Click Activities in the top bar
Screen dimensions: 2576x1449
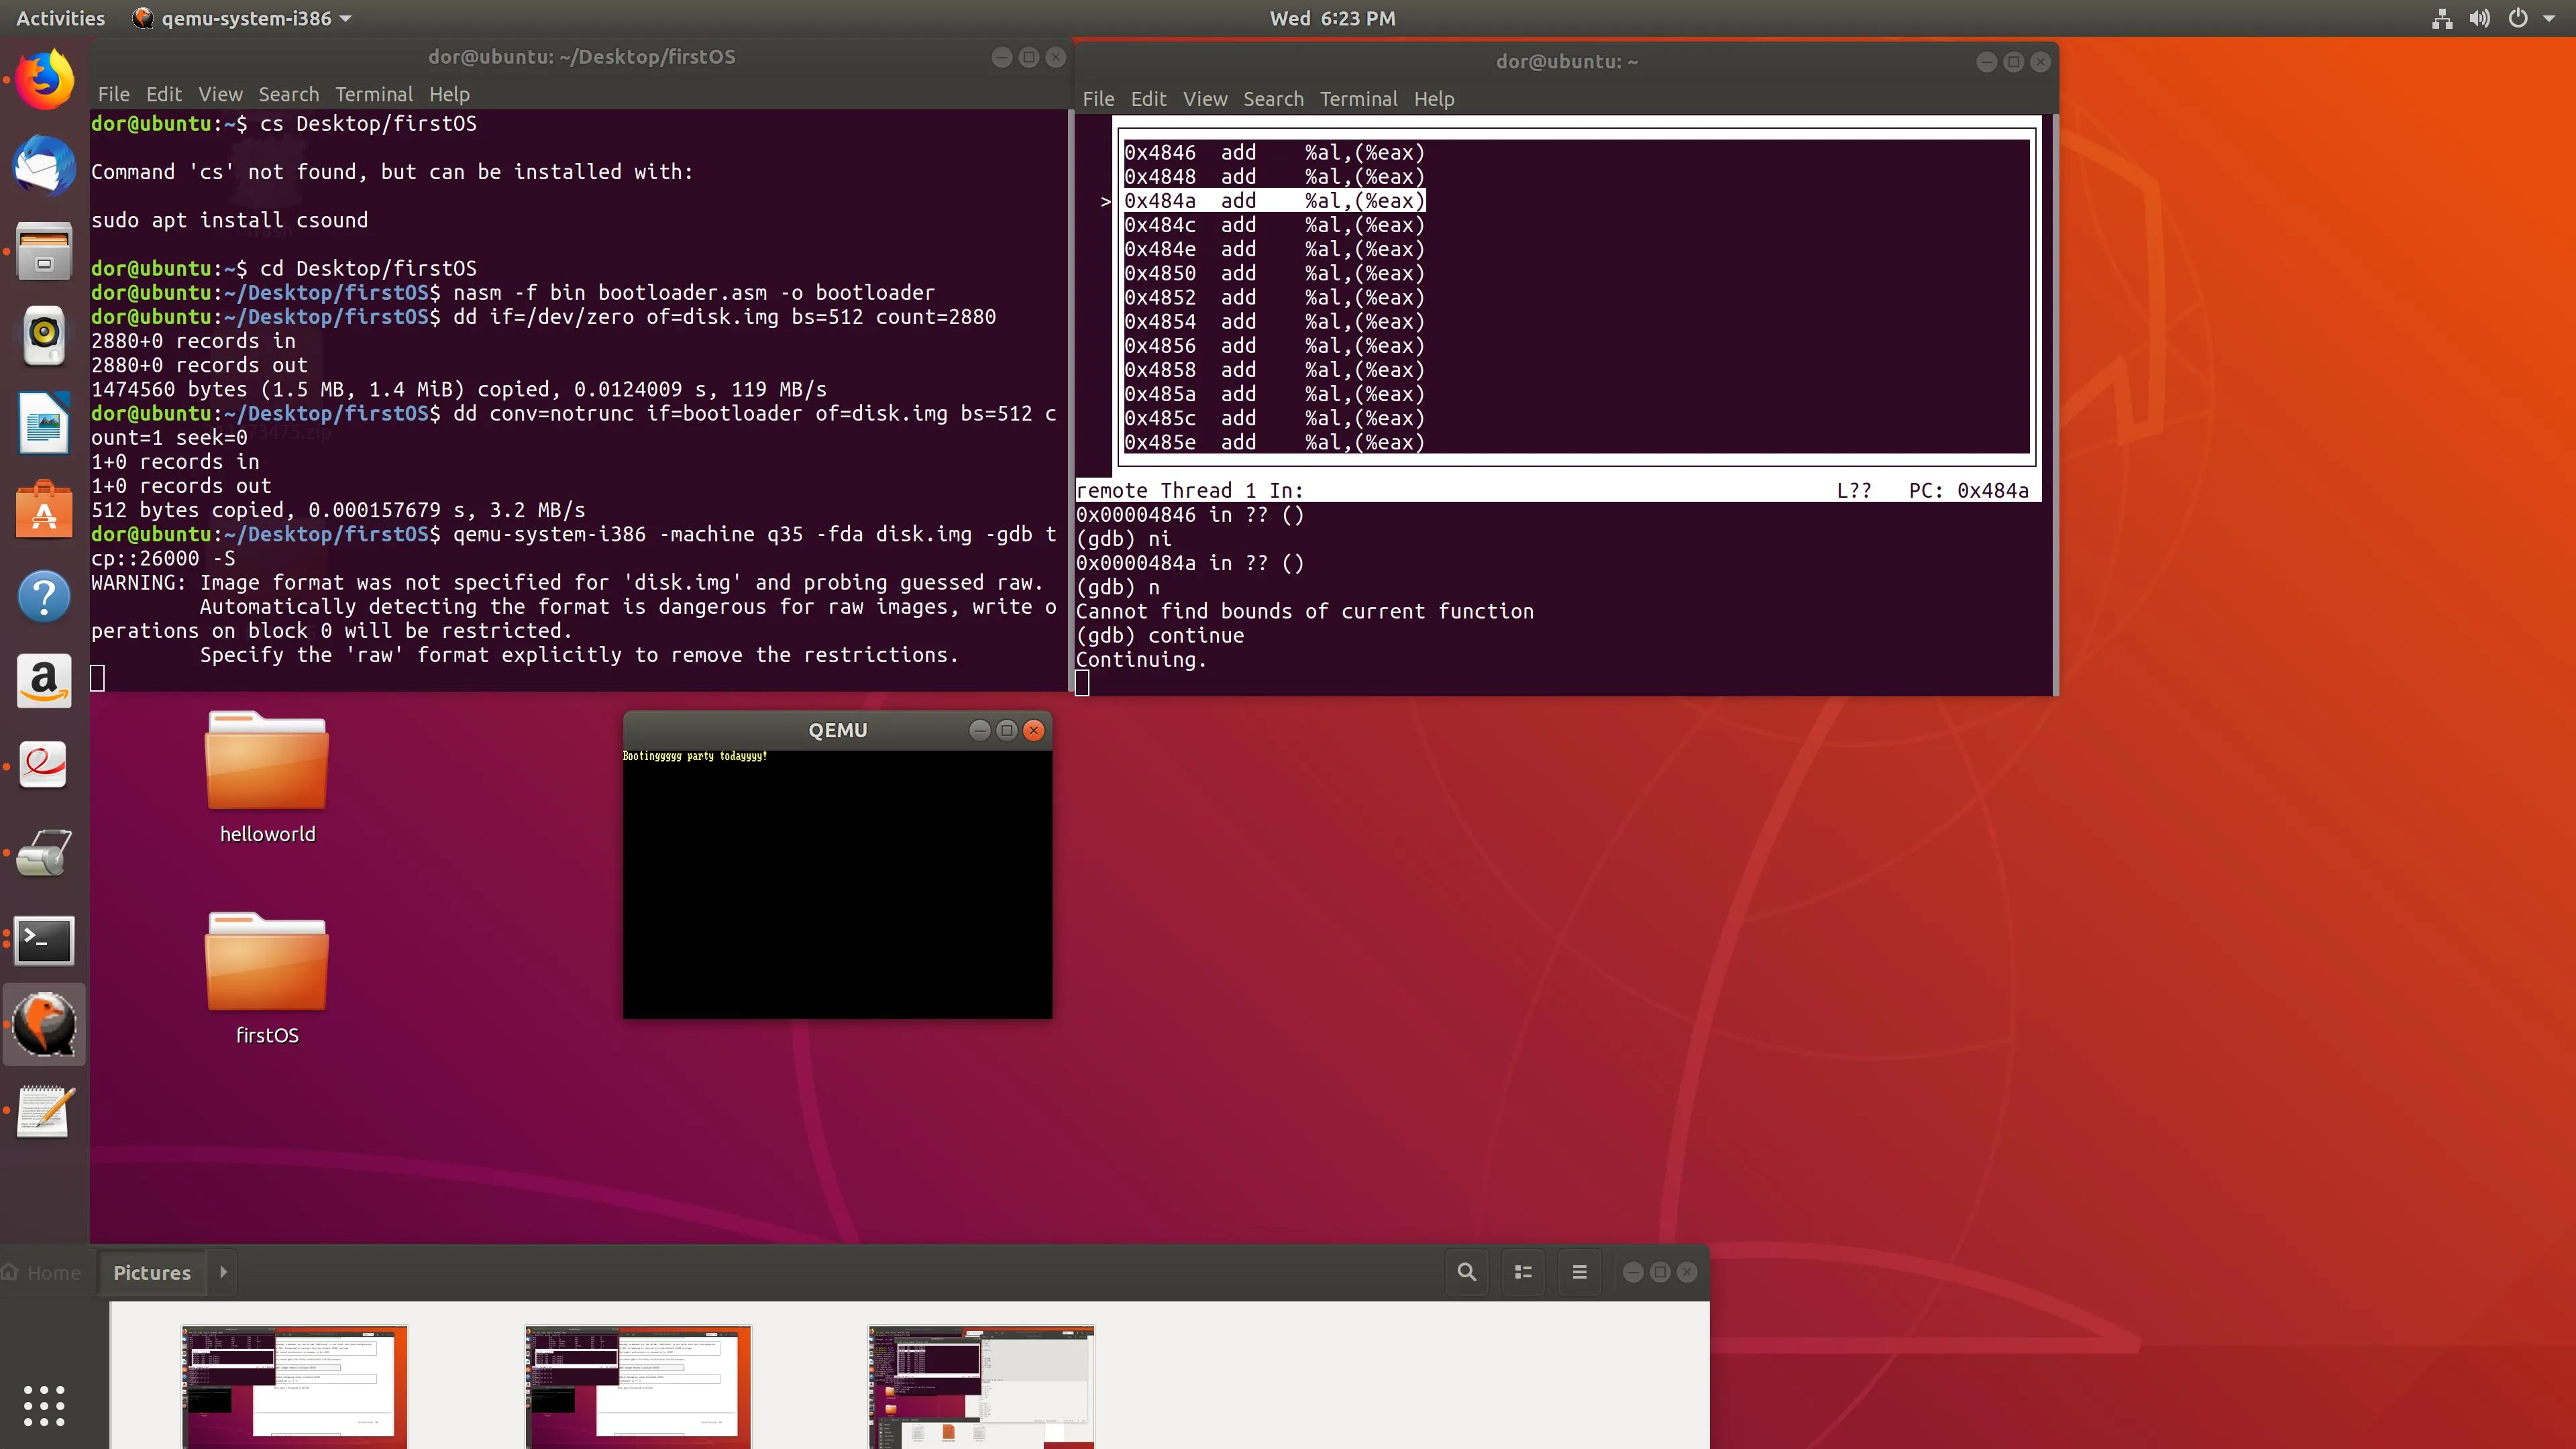click(x=60, y=18)
